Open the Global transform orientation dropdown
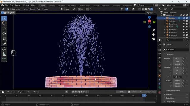 pyautogui.click(x=66, y=9)
